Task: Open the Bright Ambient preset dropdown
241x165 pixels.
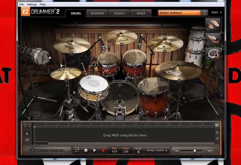Action: pos(179,13)
